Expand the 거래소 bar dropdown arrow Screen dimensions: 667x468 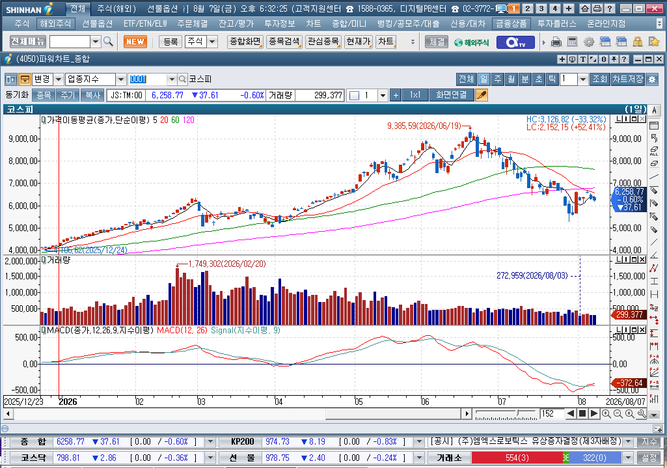point(628,458)
